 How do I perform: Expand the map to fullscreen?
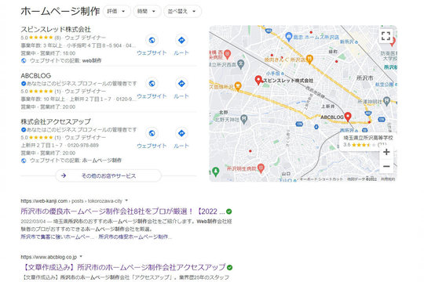tap(386, 35)
